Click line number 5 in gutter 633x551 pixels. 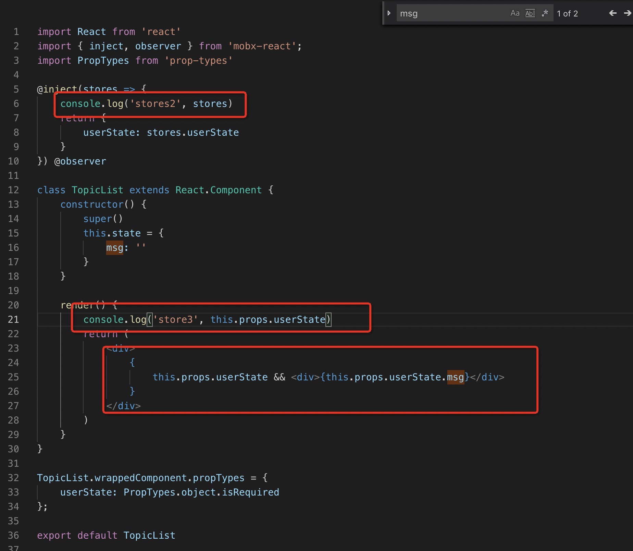coord(16,89)
